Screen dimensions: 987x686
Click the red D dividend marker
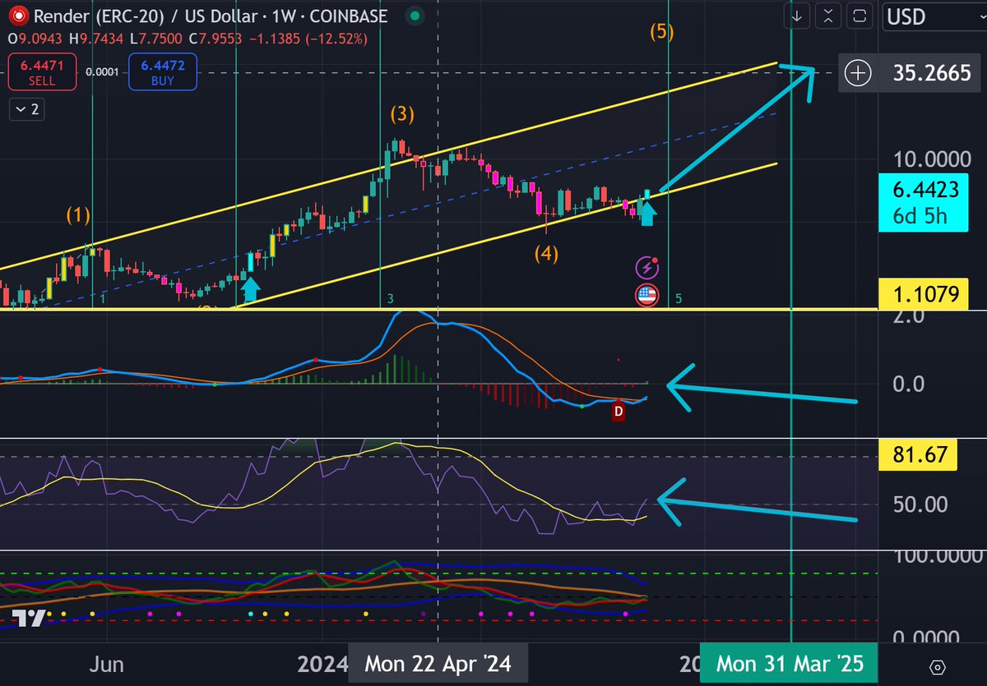tap(619, 412)
